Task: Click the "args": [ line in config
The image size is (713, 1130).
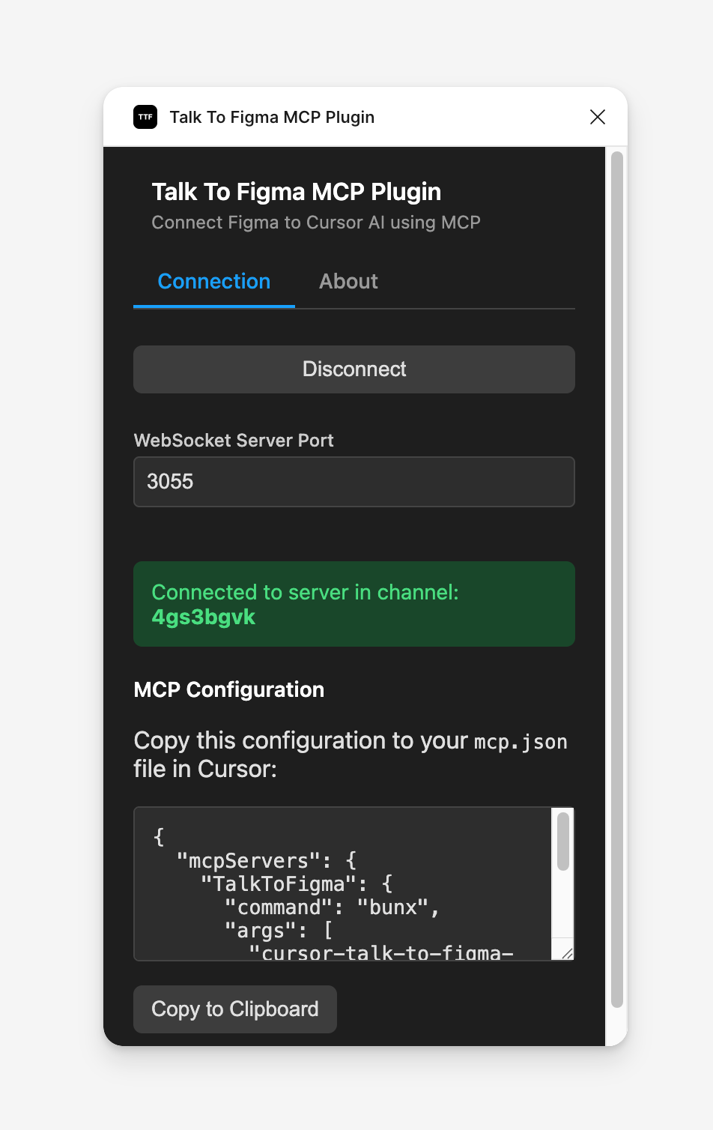Action: click(279, 931)
